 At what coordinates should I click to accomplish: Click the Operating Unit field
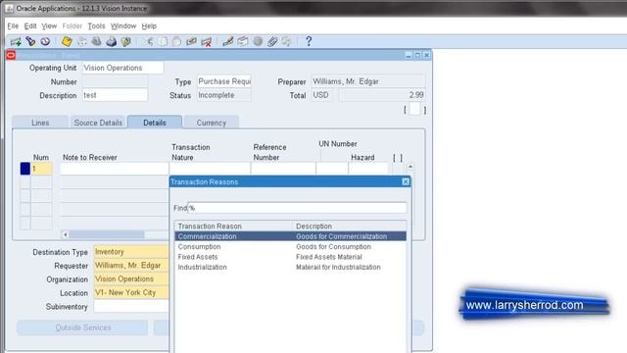pos(122,68)
